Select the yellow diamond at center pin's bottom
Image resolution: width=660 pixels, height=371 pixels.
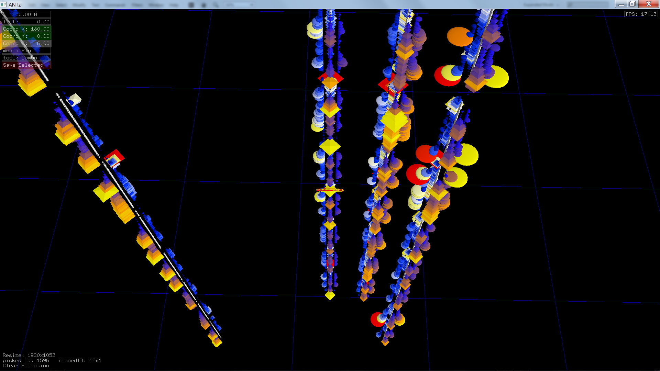tap(330, 295)
